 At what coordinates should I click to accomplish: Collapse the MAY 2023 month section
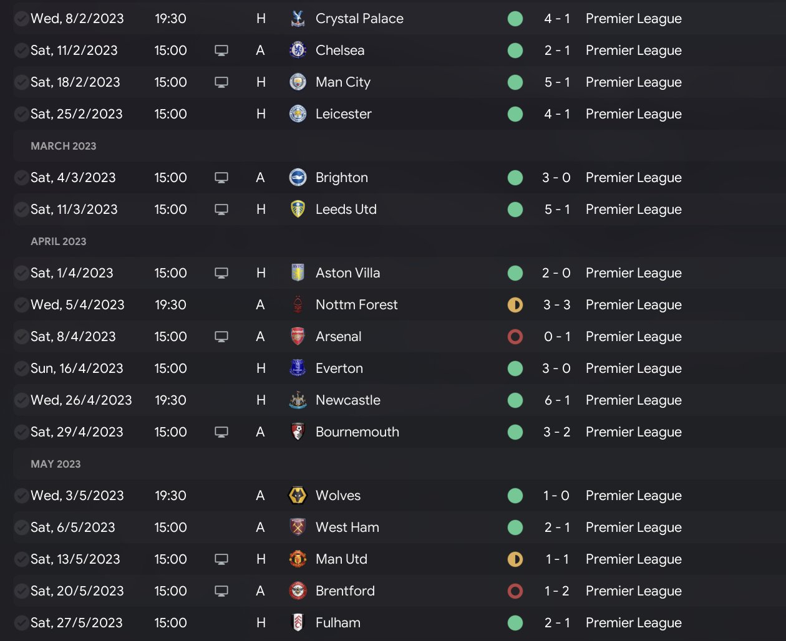tap(56, 464)
